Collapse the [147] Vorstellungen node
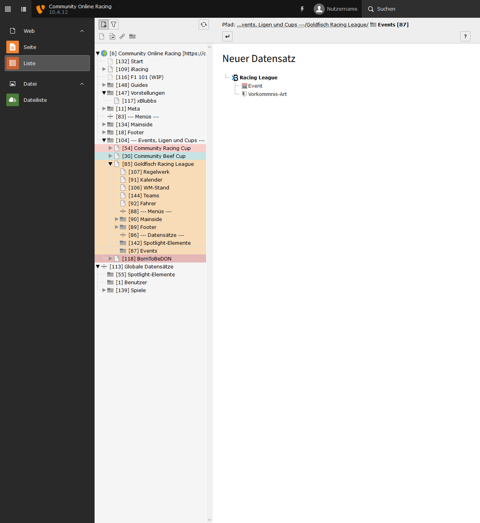The width and height of the screenshot is (480, 523). tap(104, 93)
